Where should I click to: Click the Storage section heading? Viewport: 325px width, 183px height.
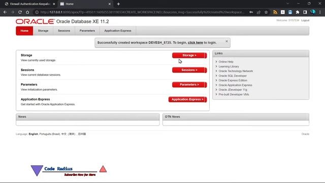26,55
